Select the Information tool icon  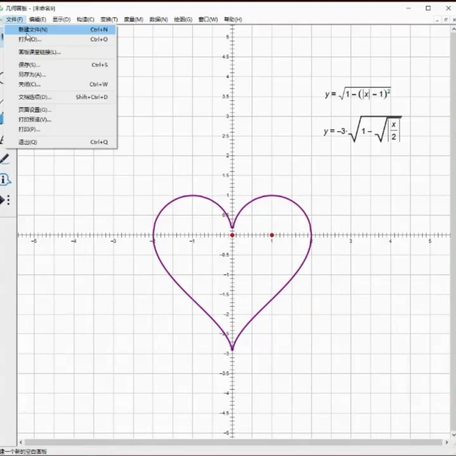pyautogui.click(x=4, y=180)
